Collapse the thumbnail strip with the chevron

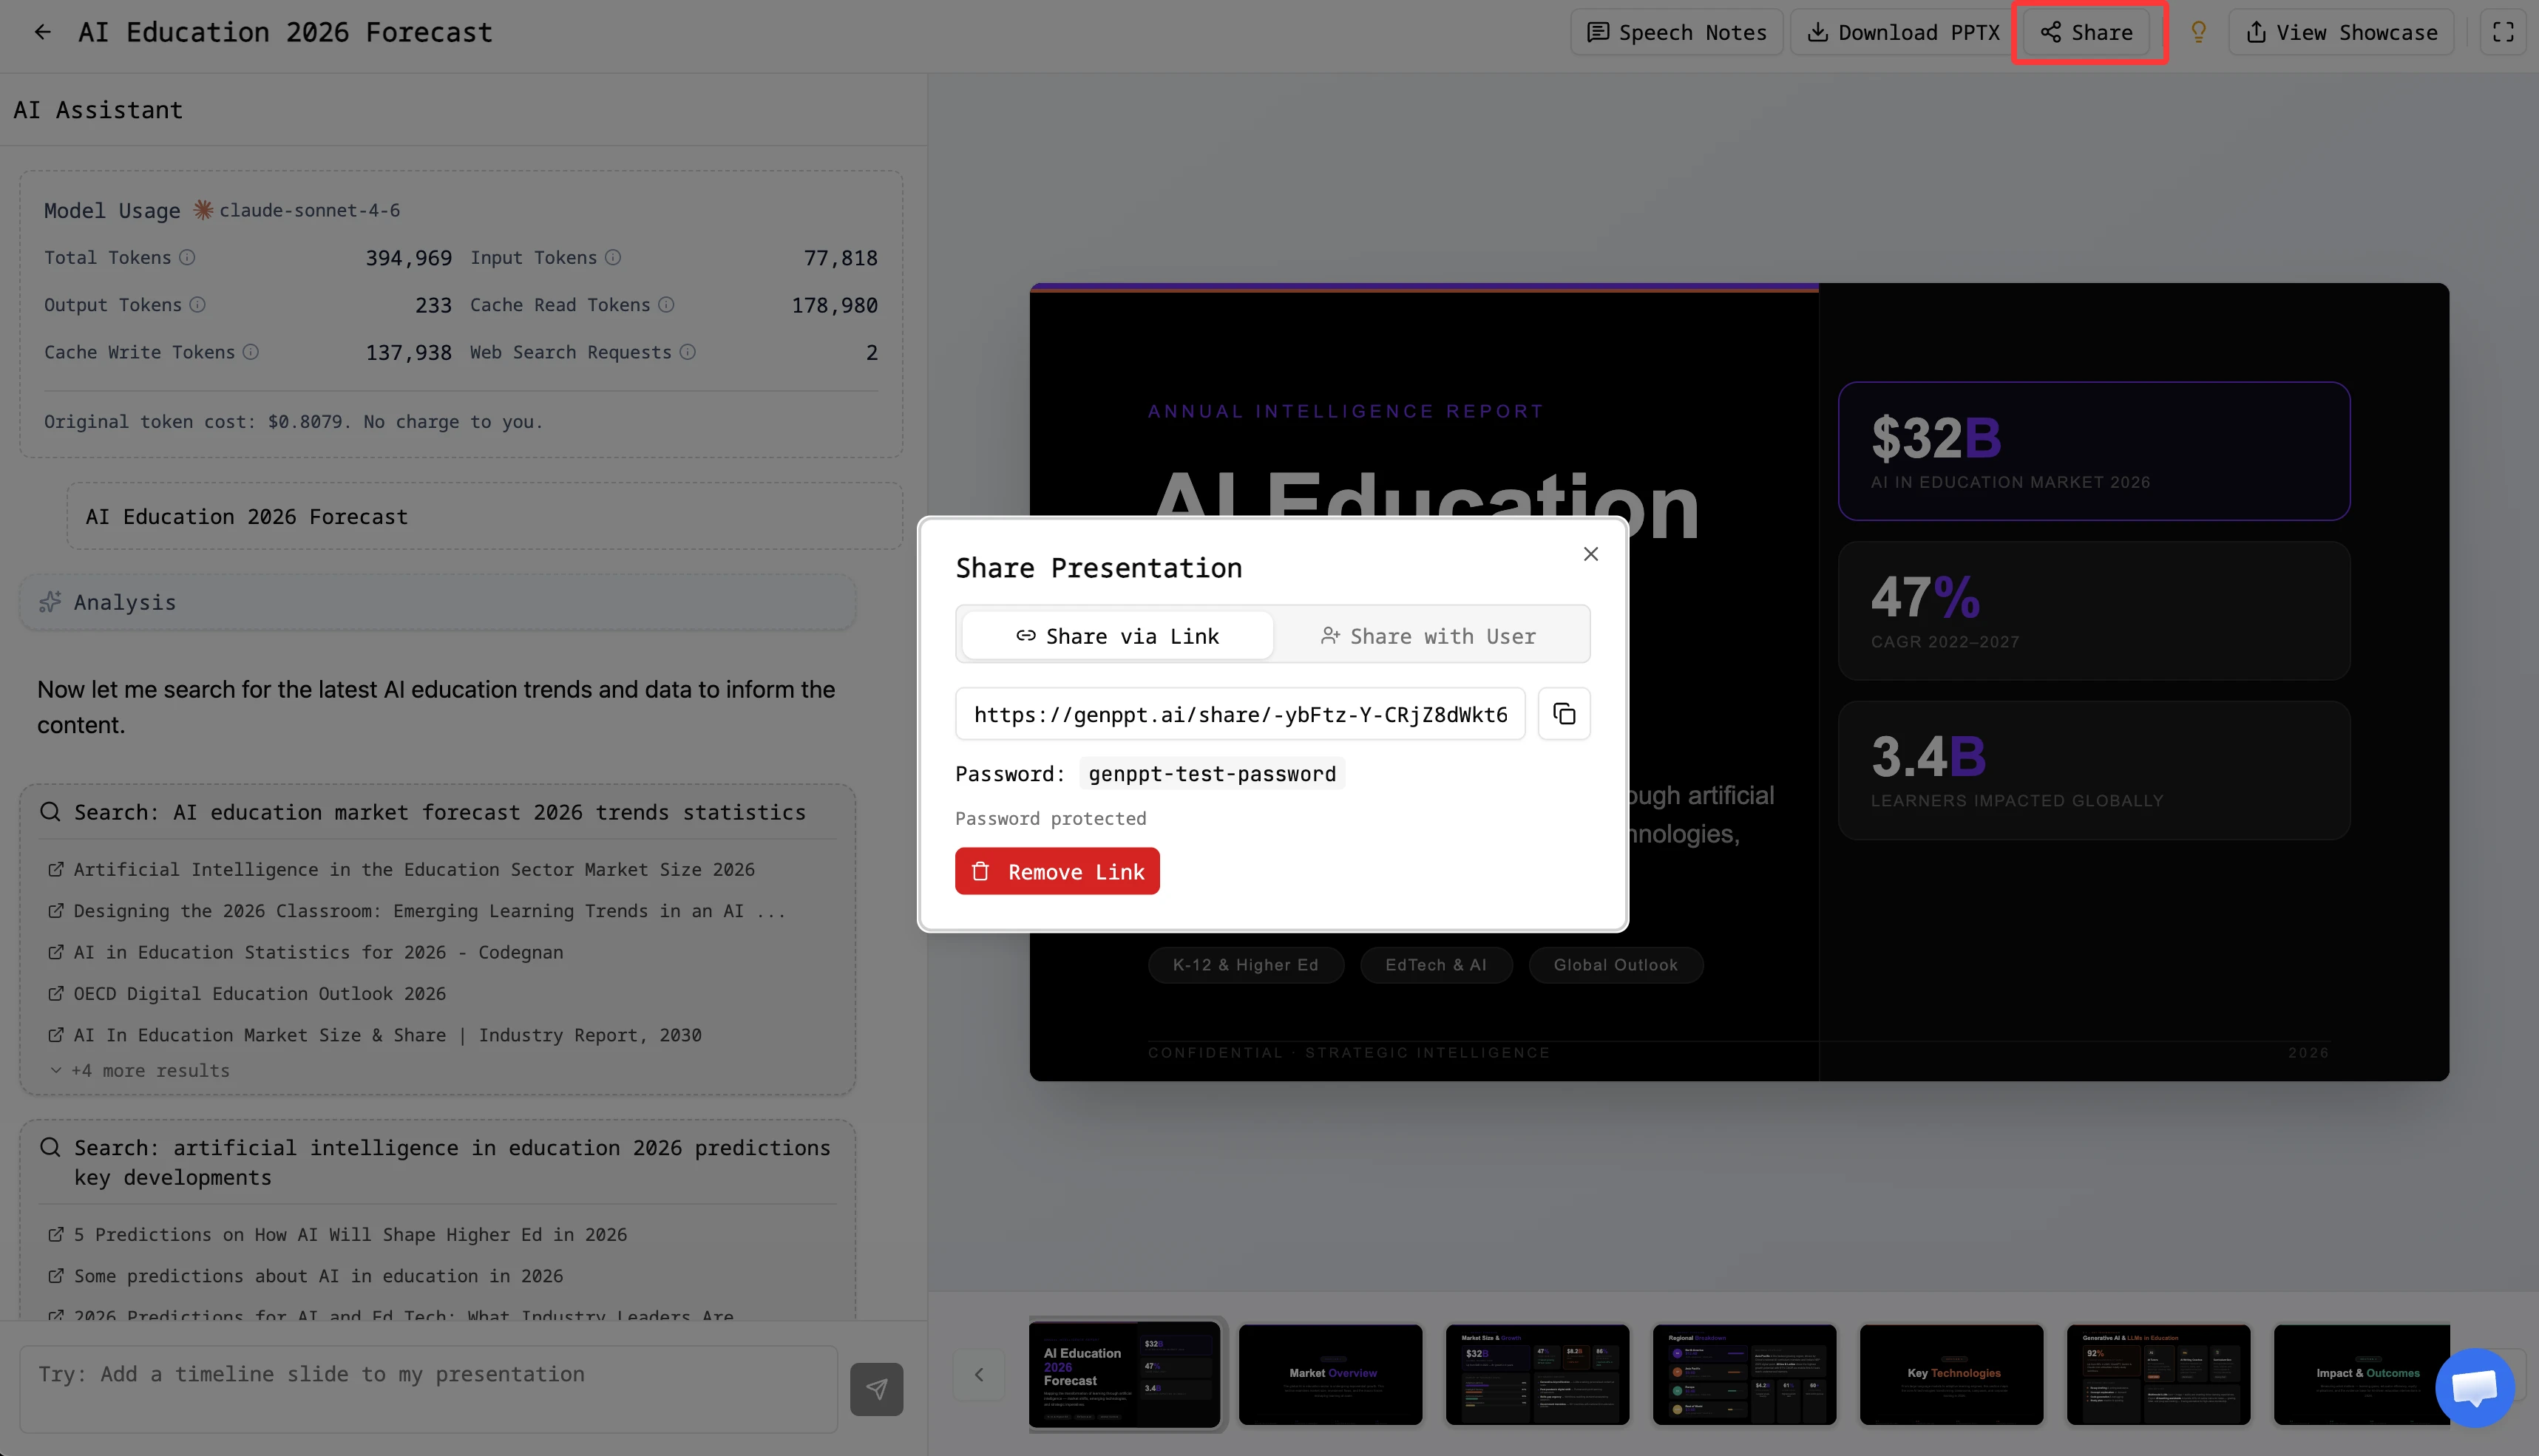click(978, 1374)
